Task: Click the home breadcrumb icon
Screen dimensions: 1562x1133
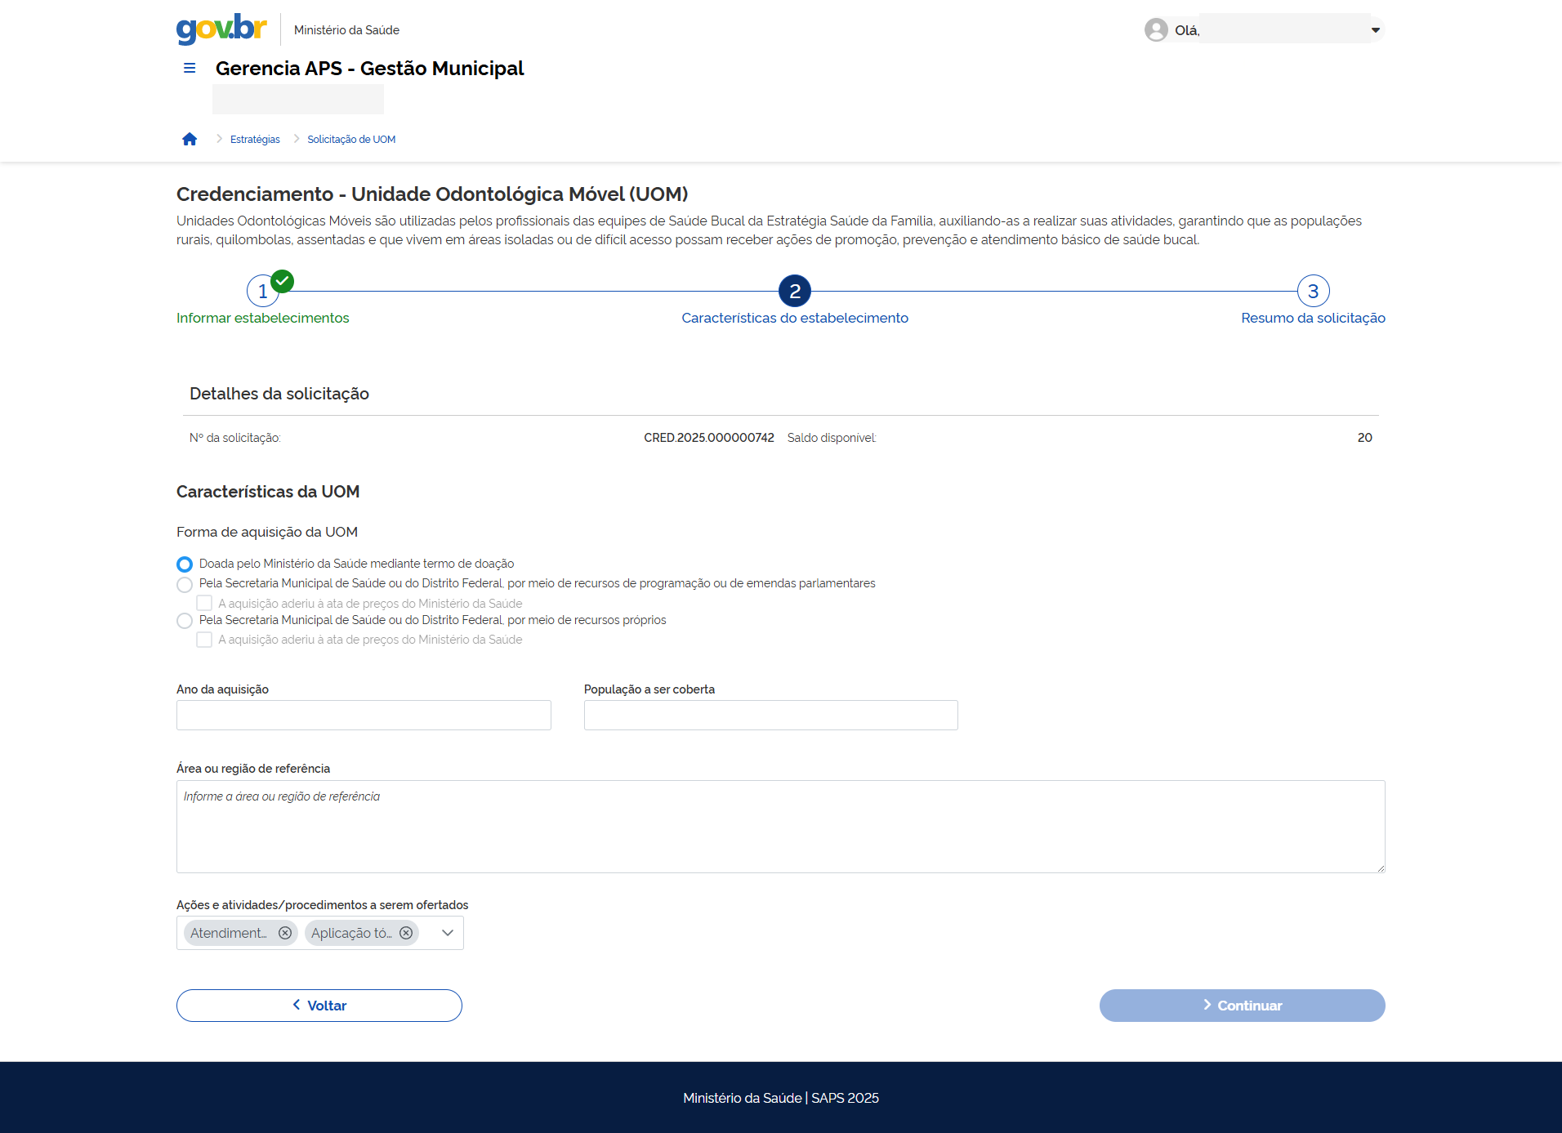Action: (x=190, y=140)
